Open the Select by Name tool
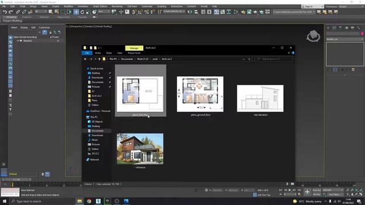Viewport: 365px width, 205px height. click(x=56, y=12)
